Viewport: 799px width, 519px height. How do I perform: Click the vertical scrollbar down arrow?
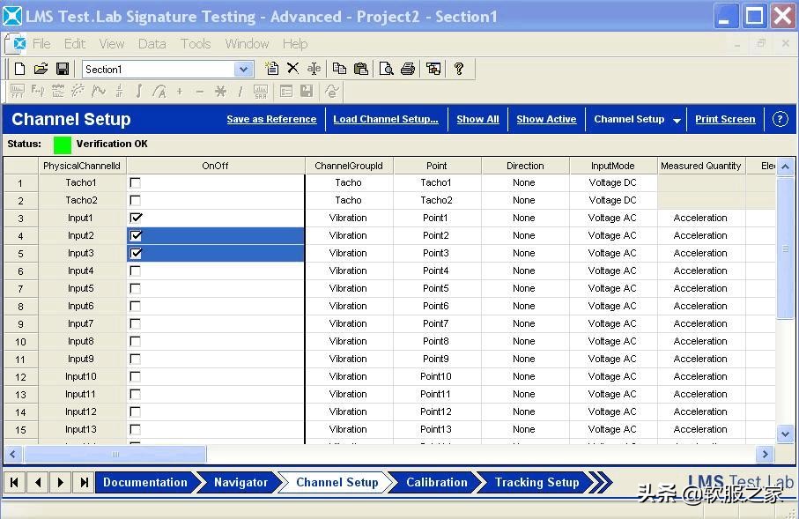point(785,434)
